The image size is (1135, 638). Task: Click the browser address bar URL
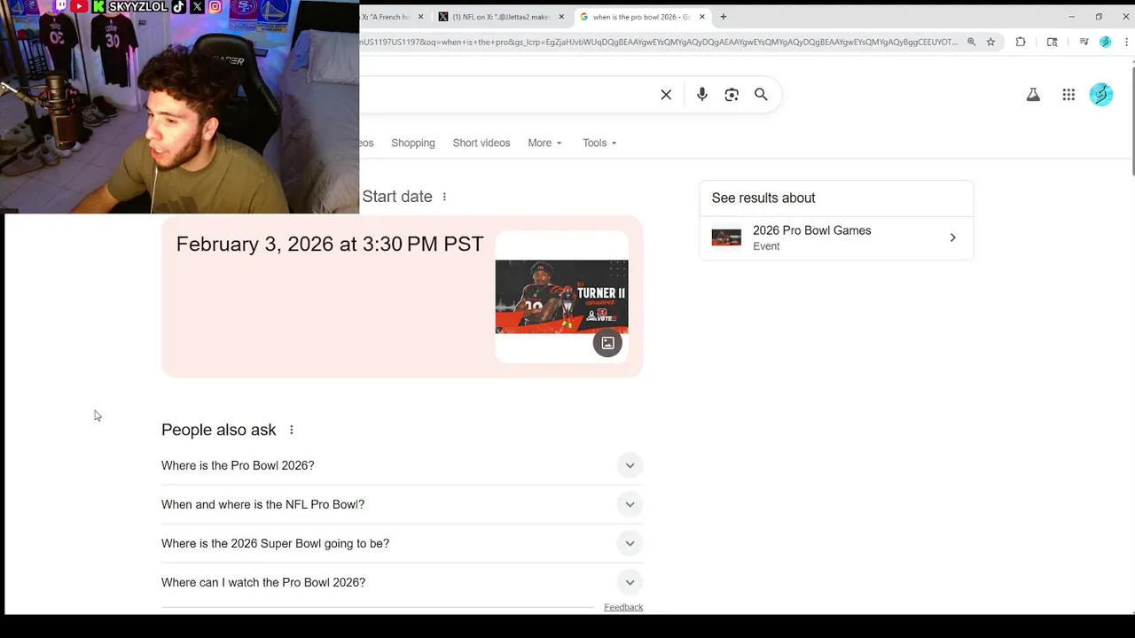(x=658, y=42)
